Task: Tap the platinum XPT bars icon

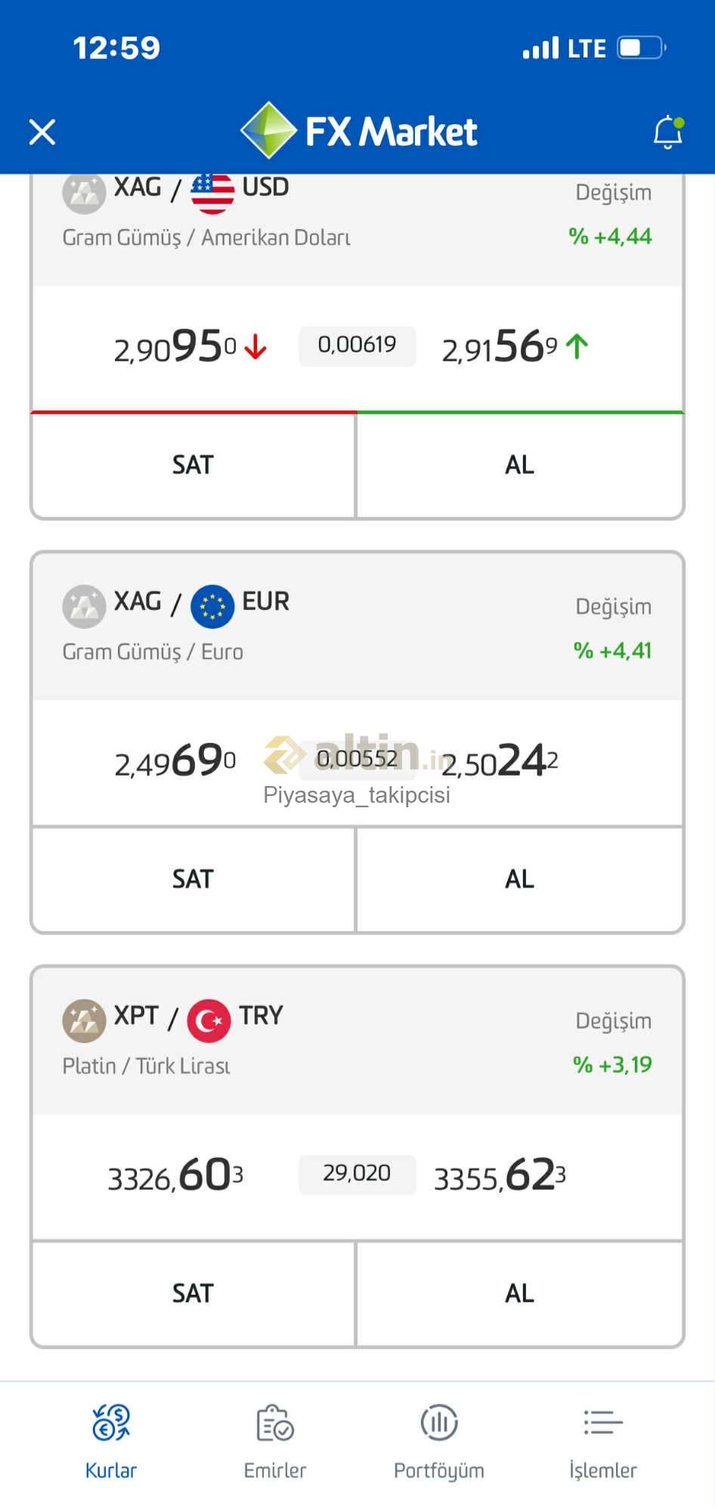Action: point(84,1020)
